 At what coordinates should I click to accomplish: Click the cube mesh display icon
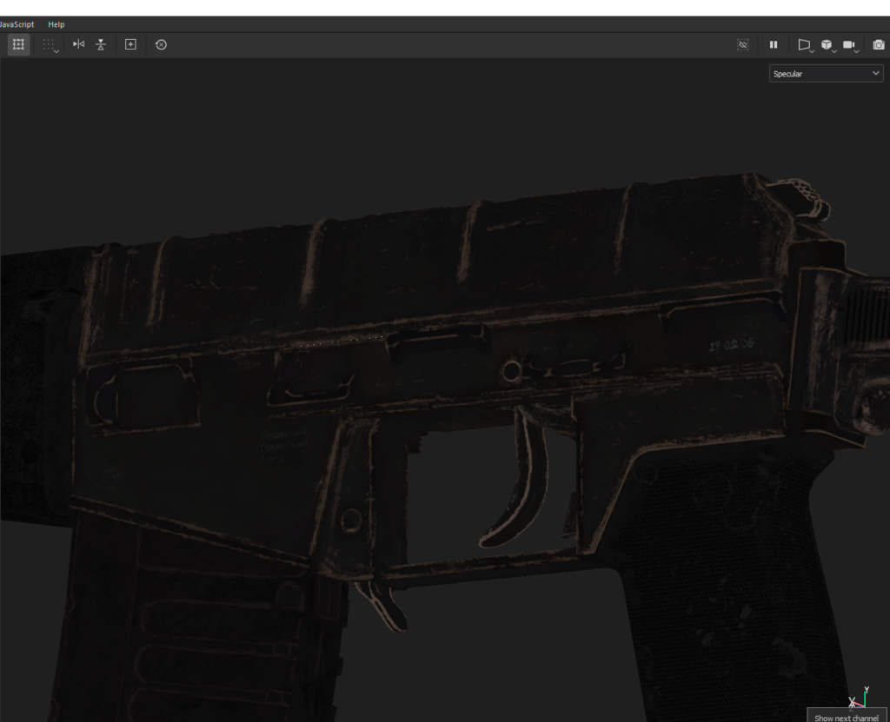pos(827,43)
